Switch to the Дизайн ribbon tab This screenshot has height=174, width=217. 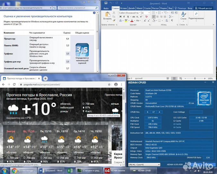131,8
